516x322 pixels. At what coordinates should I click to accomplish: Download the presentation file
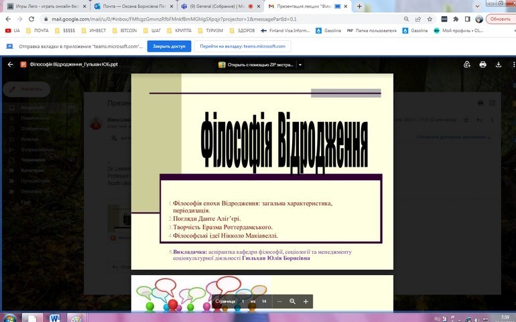(498, 65)
